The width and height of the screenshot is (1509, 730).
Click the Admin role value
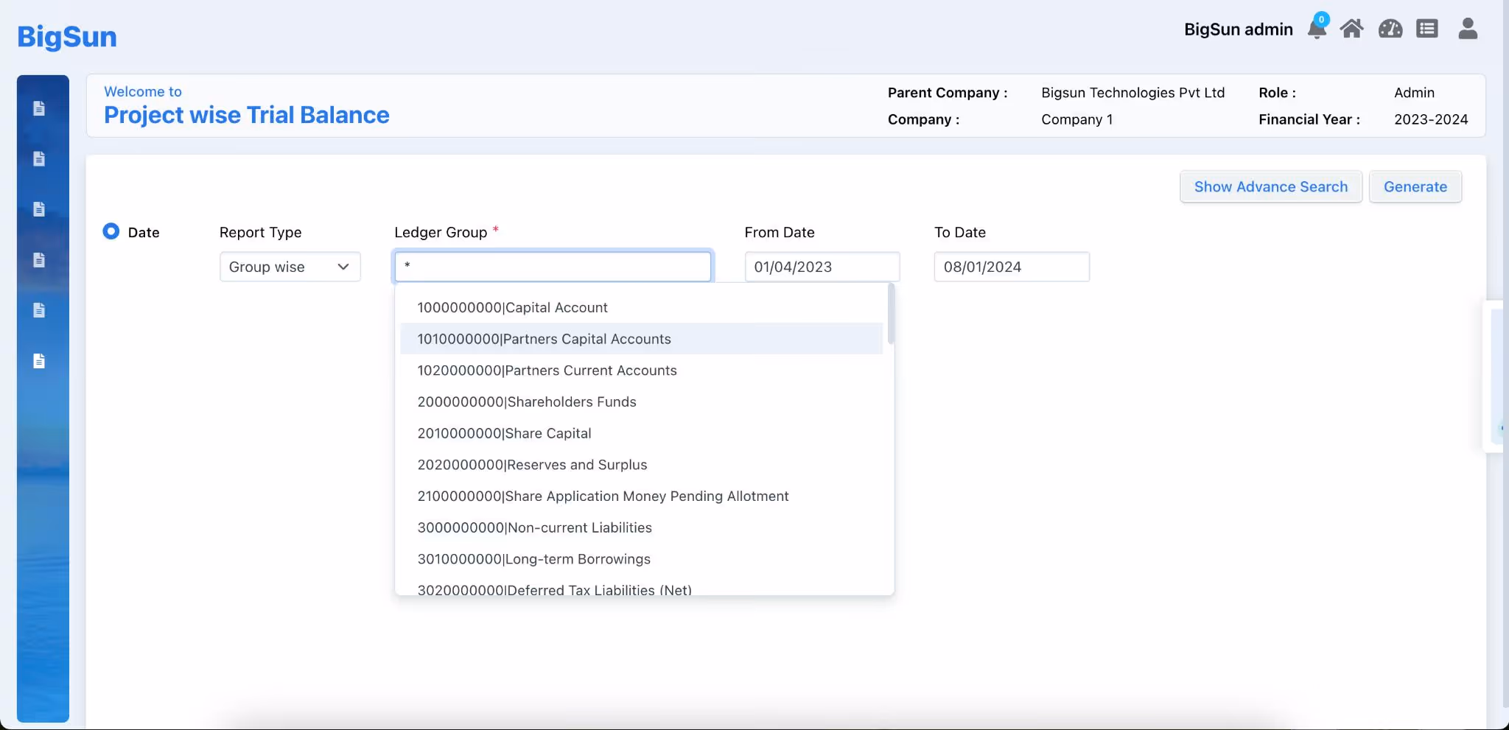[1414, 93]
